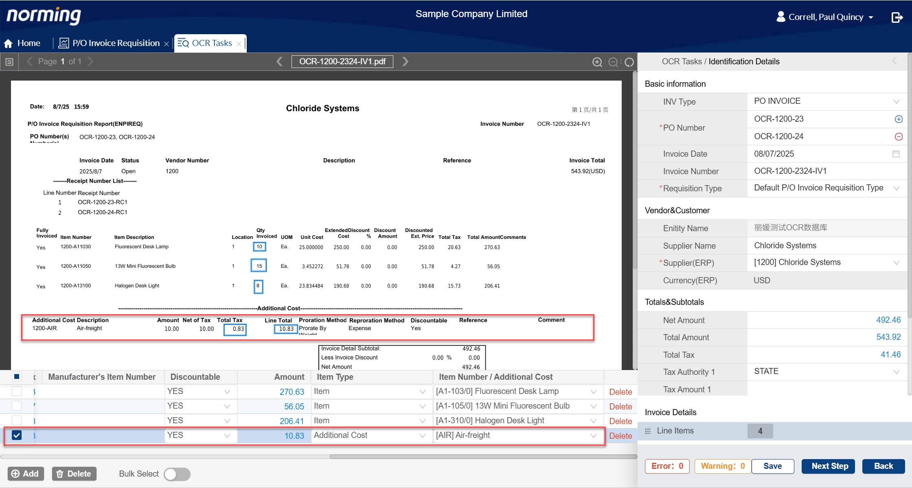This screenshot has width=912, height=488.
Task: Toggle the Bulk Select switch
Action: click(177, 474)
